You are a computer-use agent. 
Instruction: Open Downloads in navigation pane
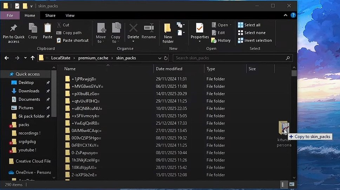click(29, 91)
